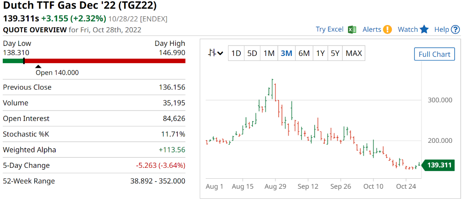Click the blue Watch star icon
467x201 pixels.
(x=424, y=30)
